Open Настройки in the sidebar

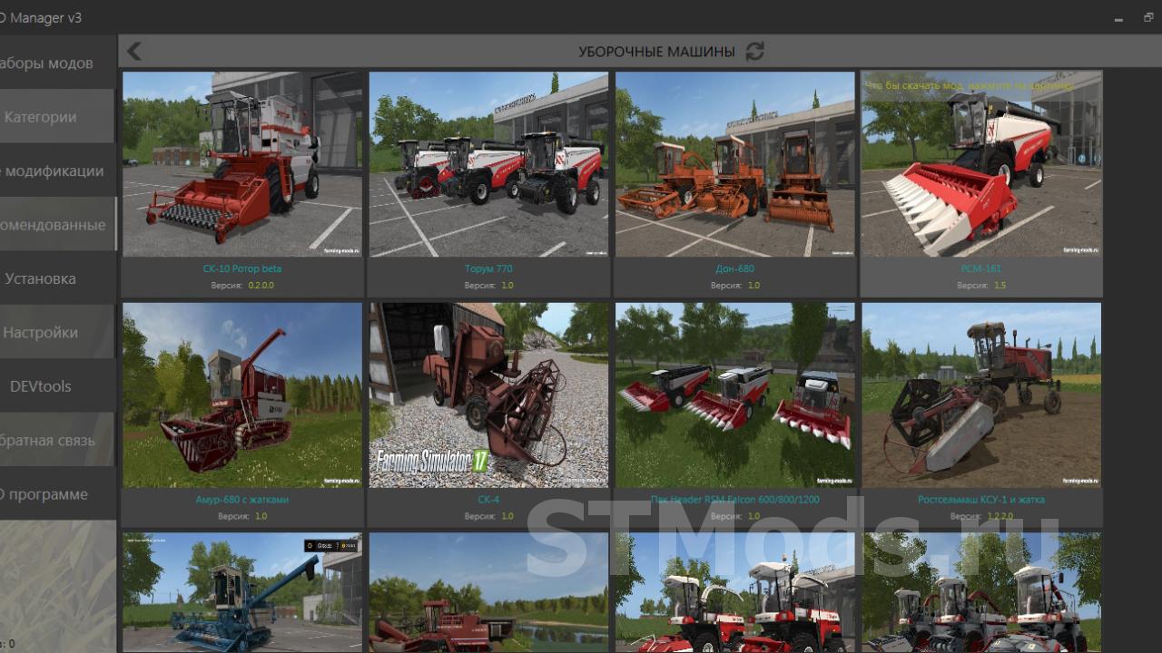(57, 332)
